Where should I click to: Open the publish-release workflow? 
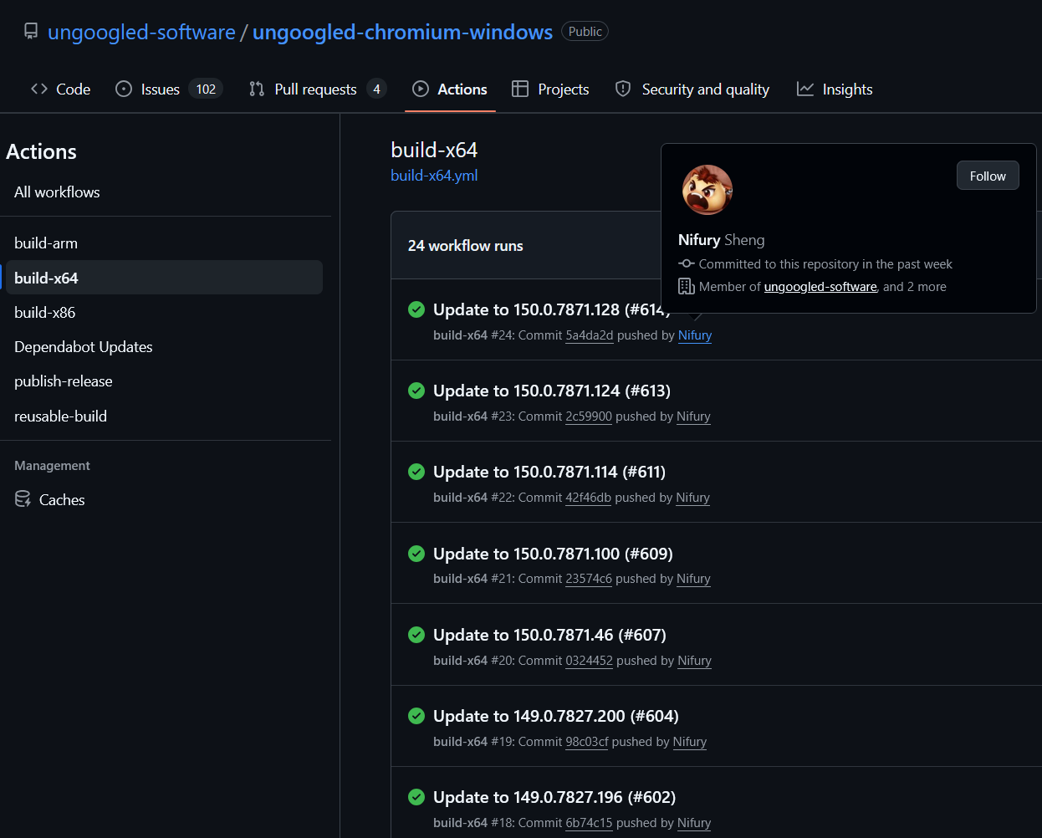(x=64, y=381)
